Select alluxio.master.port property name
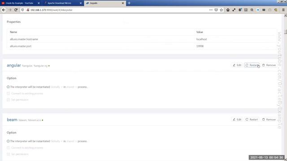Viewport: 287px width, 161px height. 21,46
